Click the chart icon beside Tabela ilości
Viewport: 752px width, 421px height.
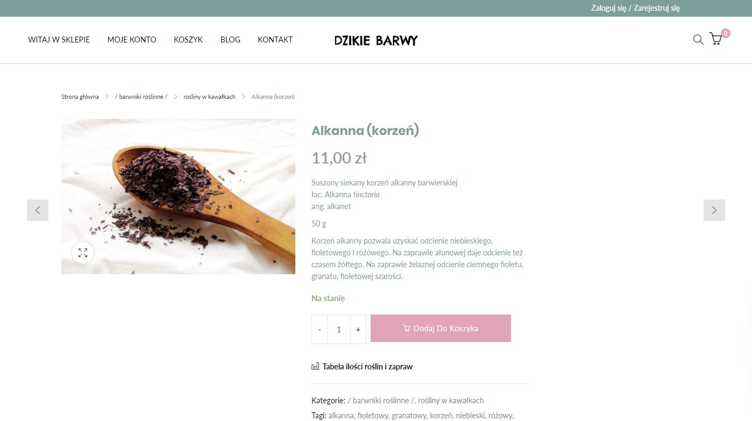pos(315,367)
